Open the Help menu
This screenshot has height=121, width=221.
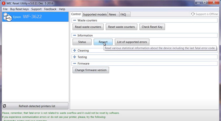pos(62,9)
